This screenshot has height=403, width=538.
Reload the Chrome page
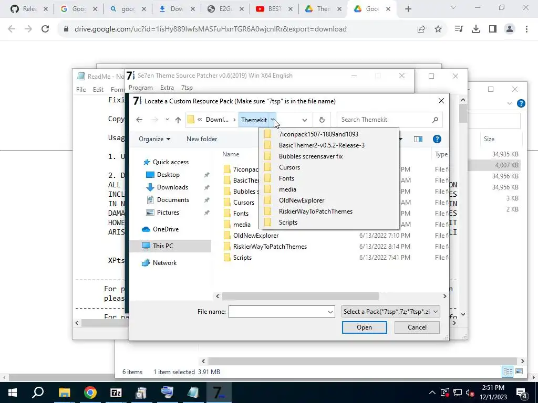45,29
